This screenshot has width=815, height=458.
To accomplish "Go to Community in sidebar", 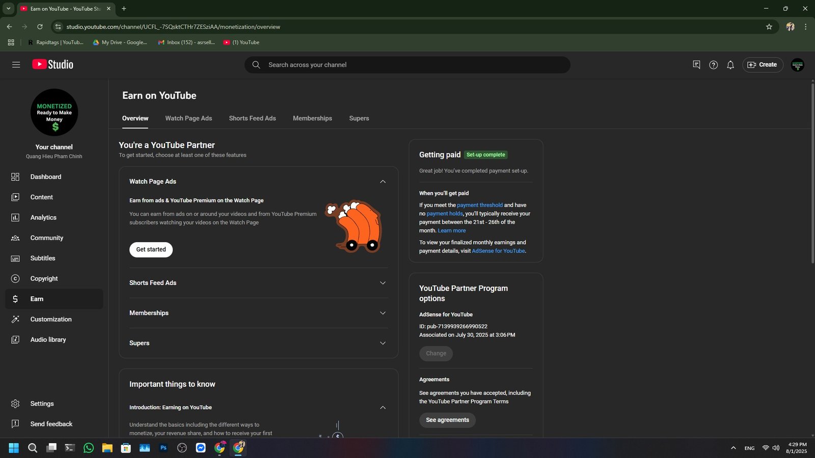I will [x=54, y=238].
